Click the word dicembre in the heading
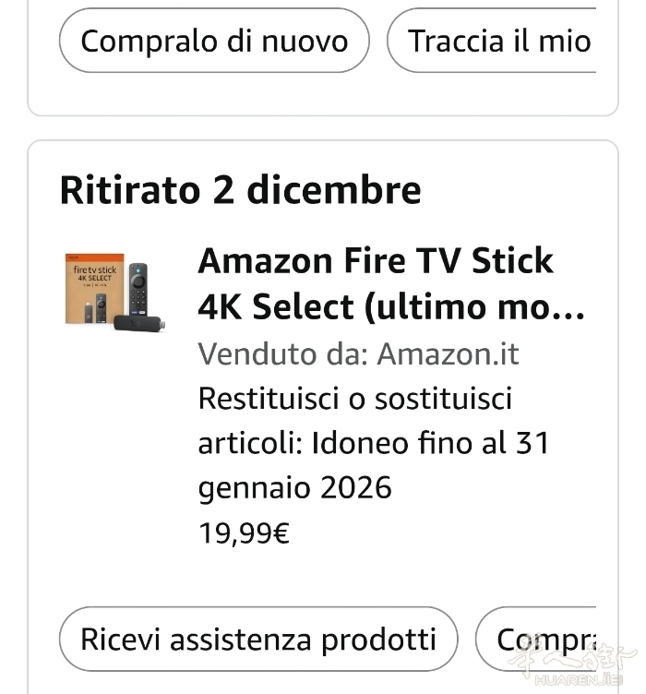Screen dimensions: 646x694 pyautogui.click(x=333, y=190)
